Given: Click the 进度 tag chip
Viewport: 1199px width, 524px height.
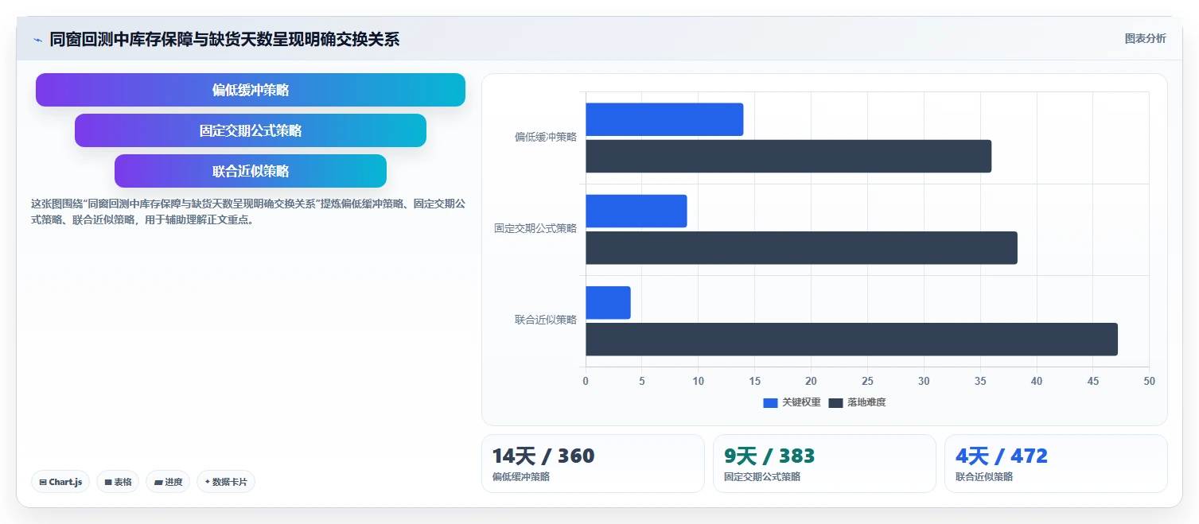Looking at the screenshot, I should pyautogui.click(x=168, y=482).
